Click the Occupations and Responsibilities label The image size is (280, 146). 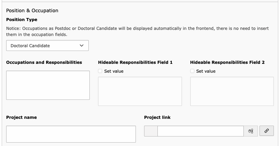(x=44, y=62)
